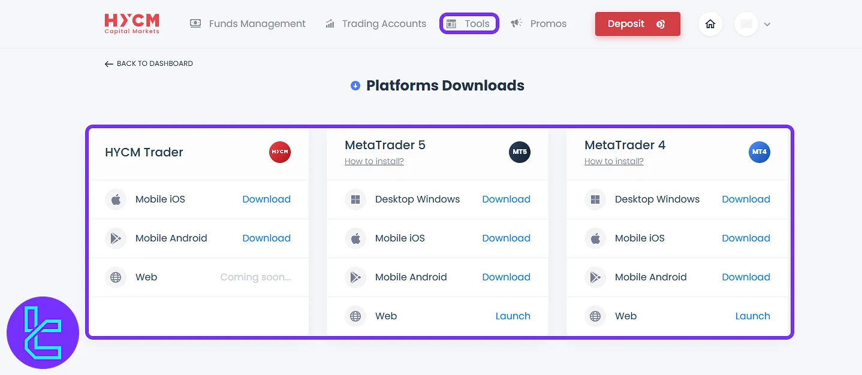The width and height of the screenshot is (862, 375).
Task: Click the Trading Accounts chart icon
Action: pyautogui.click(x=330, y=24)
